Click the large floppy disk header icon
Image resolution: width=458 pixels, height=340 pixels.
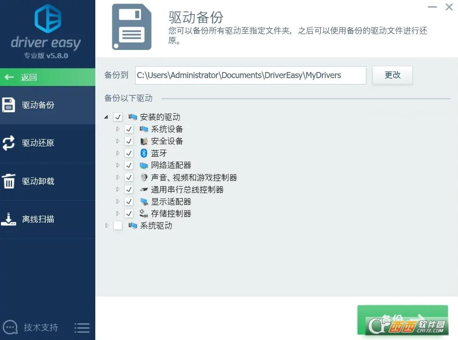(x=132, y=27)
